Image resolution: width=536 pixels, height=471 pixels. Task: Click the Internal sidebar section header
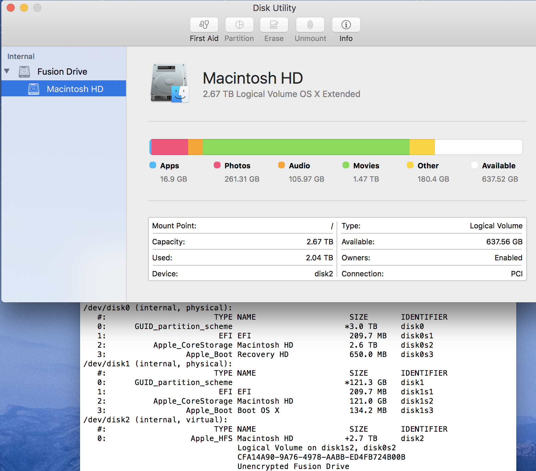click(21, 56)
